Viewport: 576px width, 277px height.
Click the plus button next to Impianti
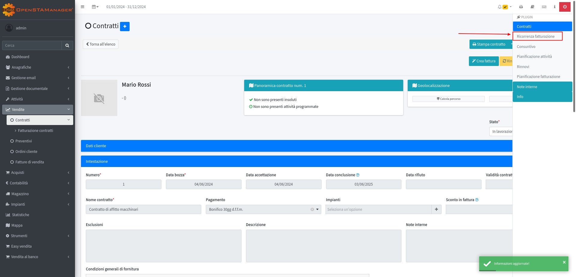pos(436,209)
